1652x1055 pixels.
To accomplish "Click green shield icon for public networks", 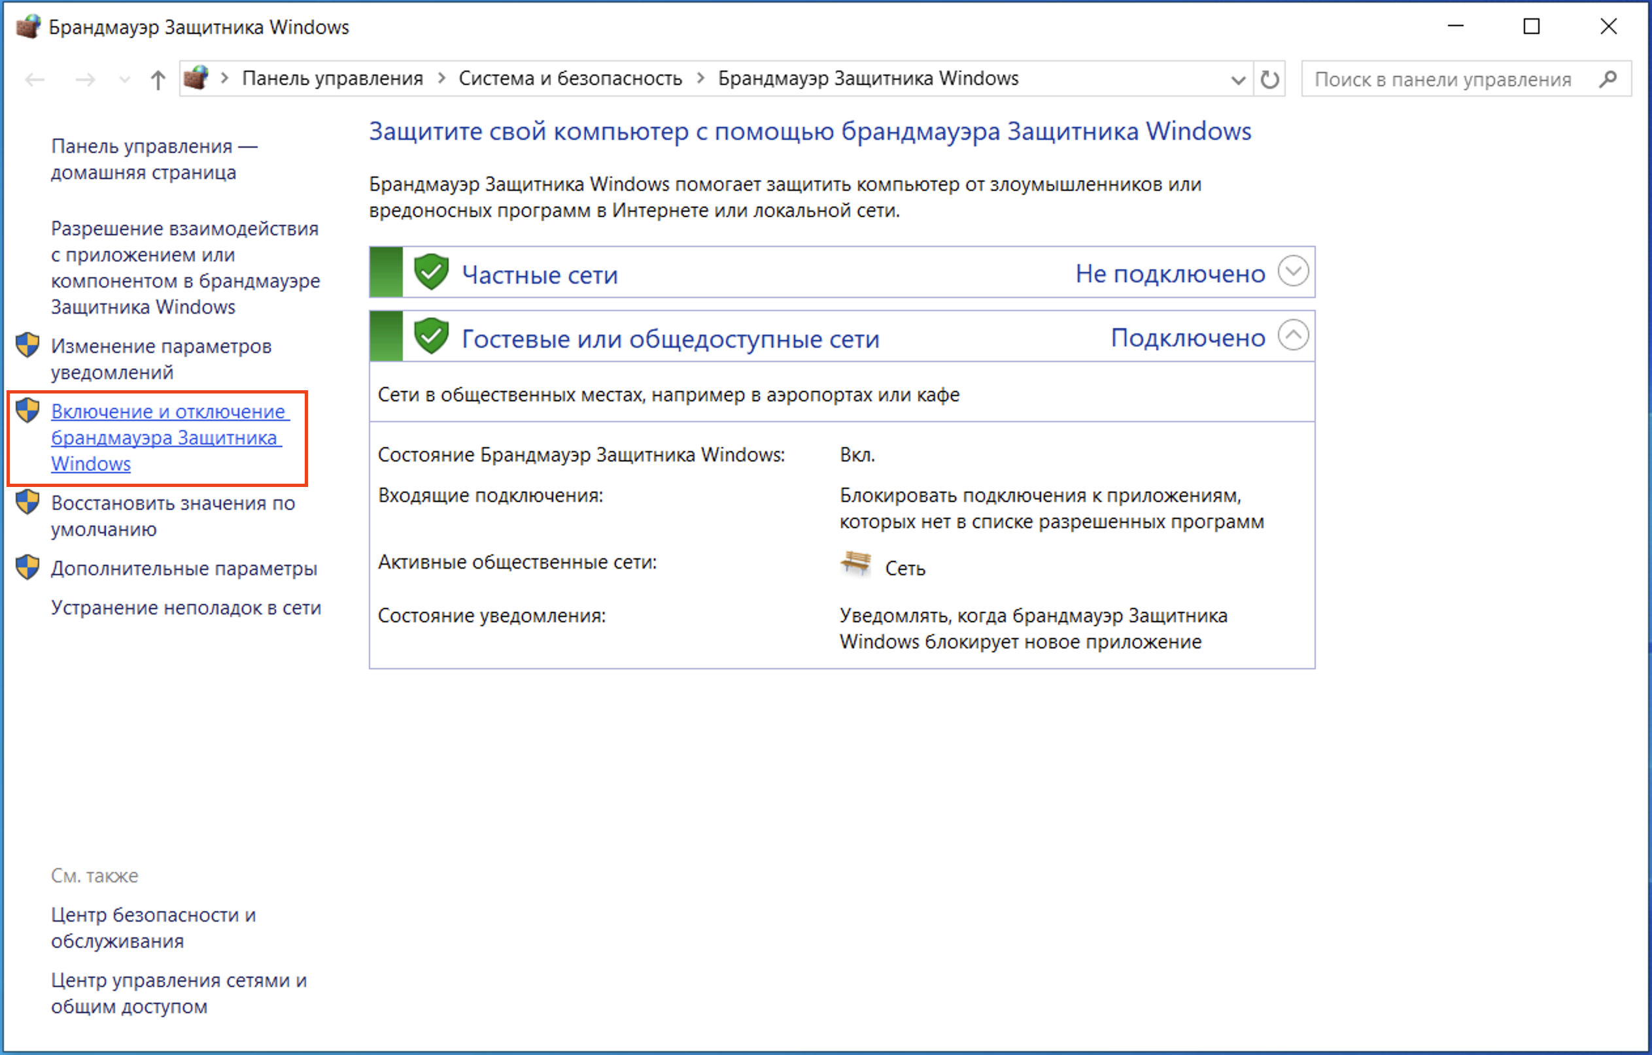I will tap(431, 336).
